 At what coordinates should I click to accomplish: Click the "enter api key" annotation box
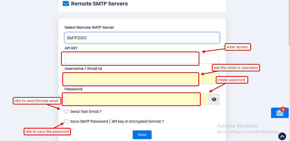click(238, 47)
